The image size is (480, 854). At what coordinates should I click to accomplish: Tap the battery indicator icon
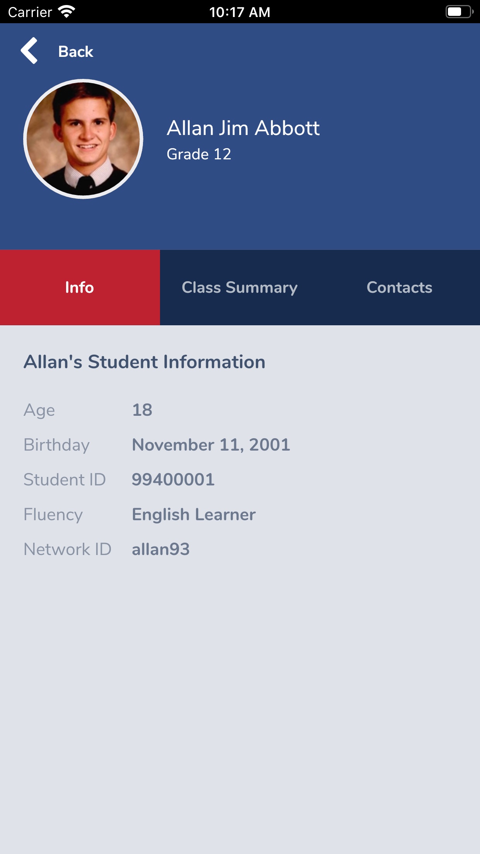pos(459,12)
